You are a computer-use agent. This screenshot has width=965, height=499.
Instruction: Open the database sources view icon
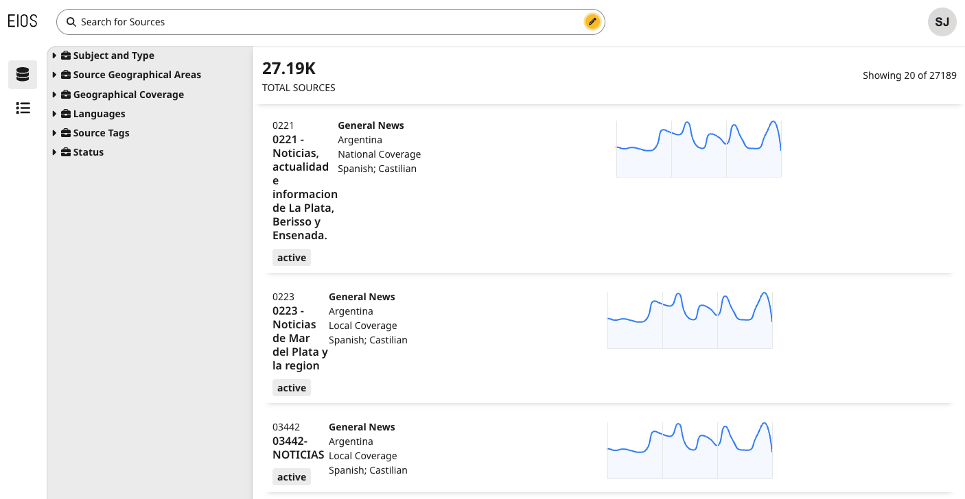click(x=23, y=75)
